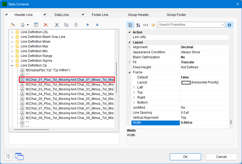Click the red X delete icon
The image size is (242, 164).
click(46, 25)
